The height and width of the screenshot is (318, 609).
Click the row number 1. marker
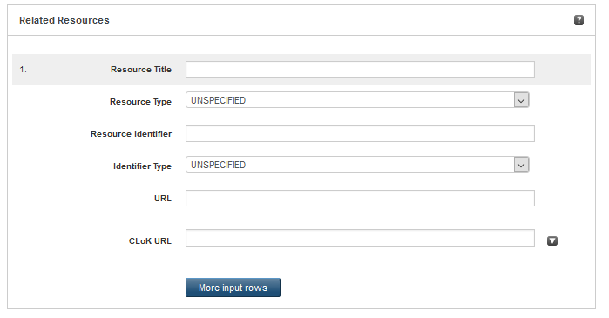(24, 70)
